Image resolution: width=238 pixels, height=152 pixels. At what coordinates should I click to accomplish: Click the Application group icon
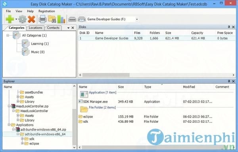point(84,94)
